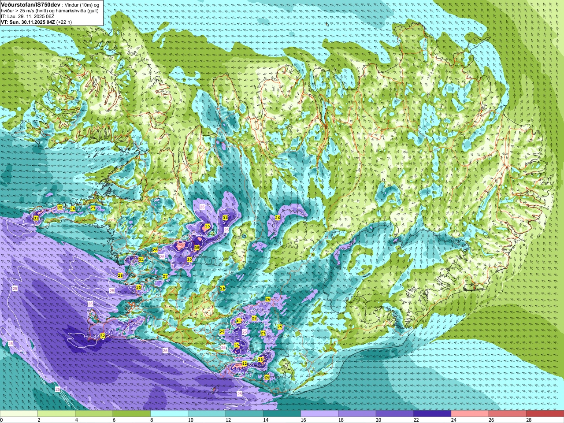Image resolution: width=564 pixels, height=423 pixels.
Task: Click the purple 18–20 legend swatch
Action: tap(357, 414)
